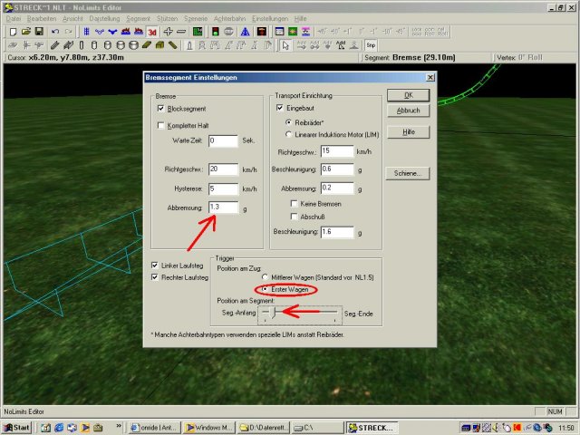Screen dimensions: 580x435
Task: Click the green flat beam support icon
Action: click(147, 45)
